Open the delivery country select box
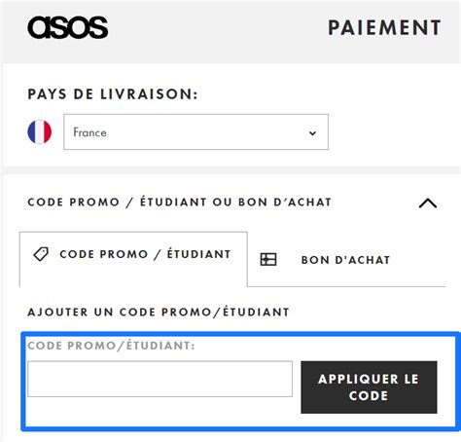Image resolution: width=461 pixels, height=442 pixels. (x=195, y=131)
